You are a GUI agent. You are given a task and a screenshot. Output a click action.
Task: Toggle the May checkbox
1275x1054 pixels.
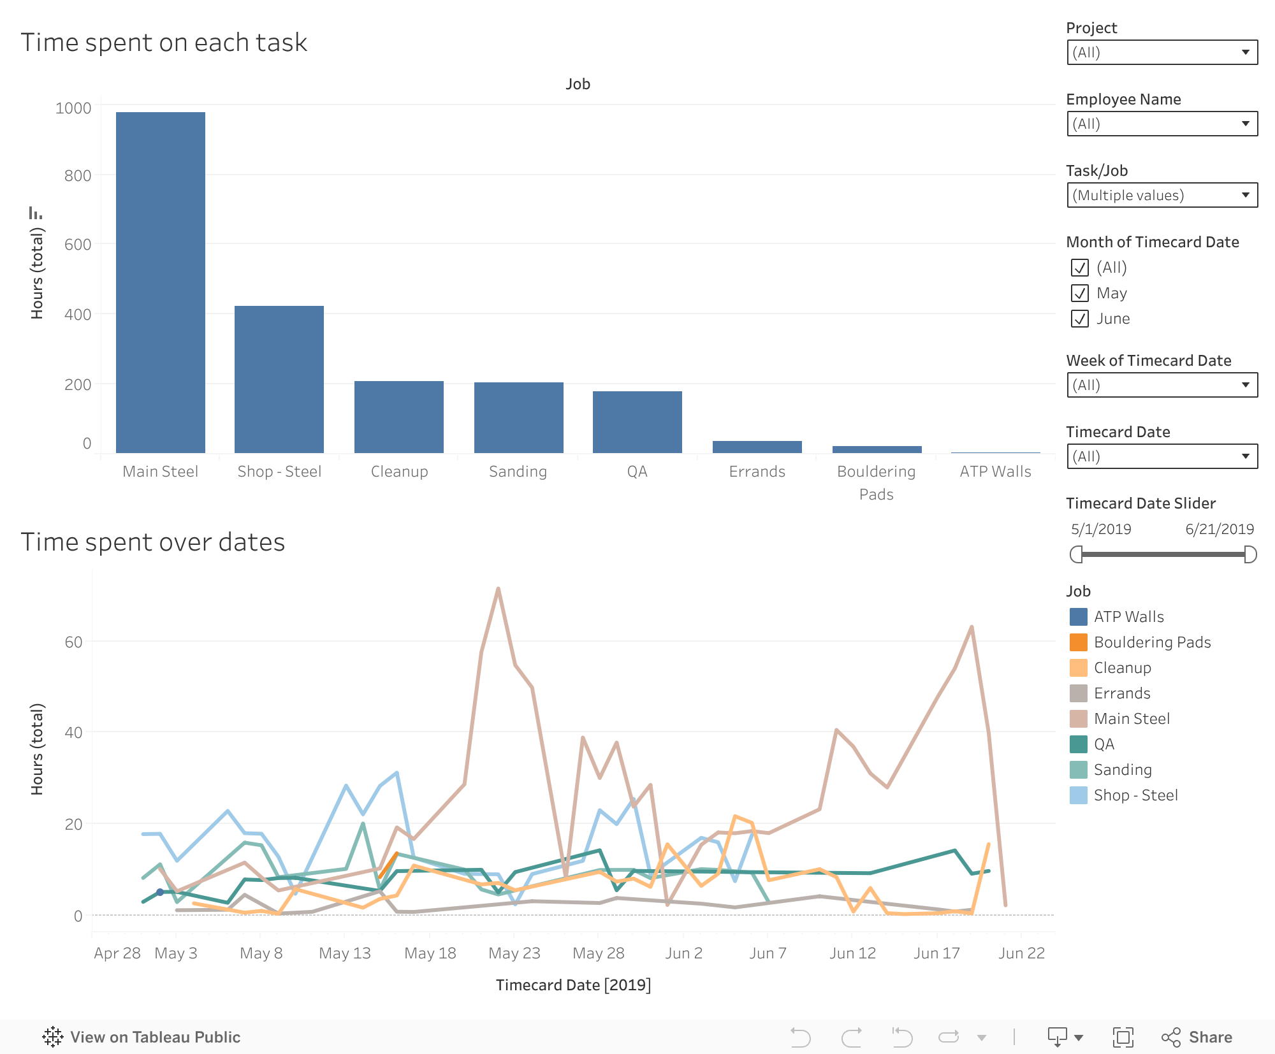point(1080,293)
